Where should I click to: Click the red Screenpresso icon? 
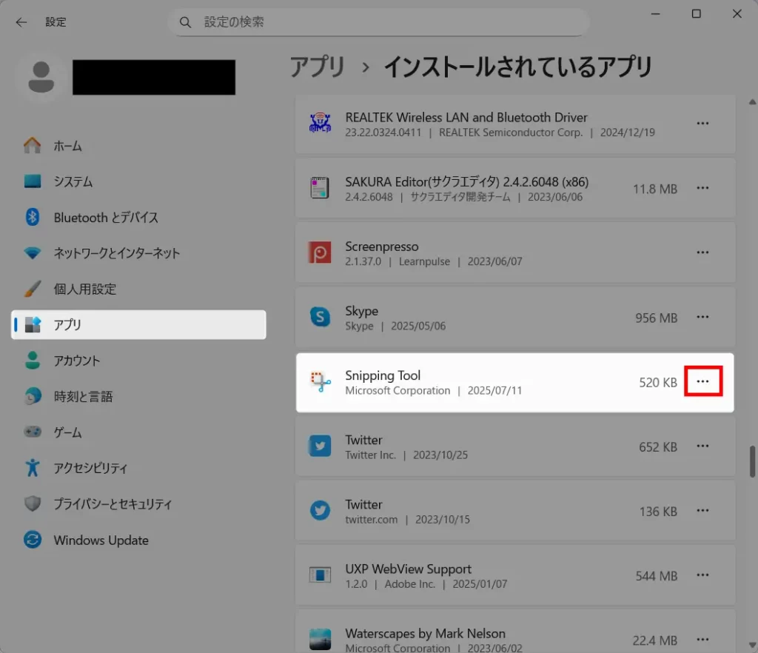coord(320,252)
